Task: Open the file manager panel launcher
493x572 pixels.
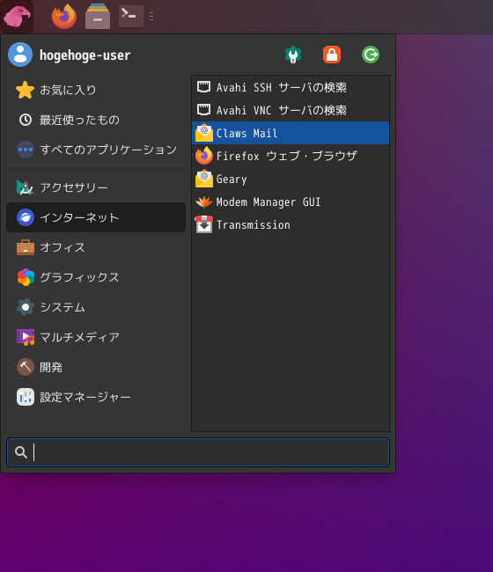Action: coord(98,17)
